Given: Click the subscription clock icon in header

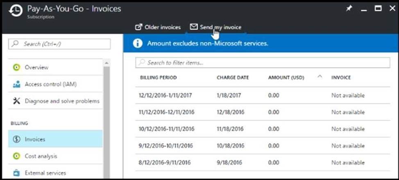Looking at the screenshot, I should coord(15,12).
